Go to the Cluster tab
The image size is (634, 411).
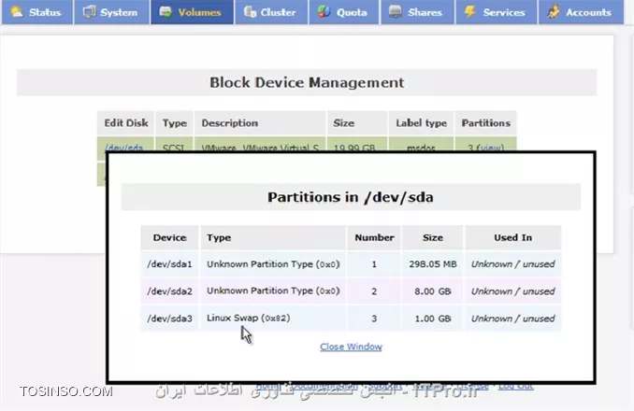271,12
